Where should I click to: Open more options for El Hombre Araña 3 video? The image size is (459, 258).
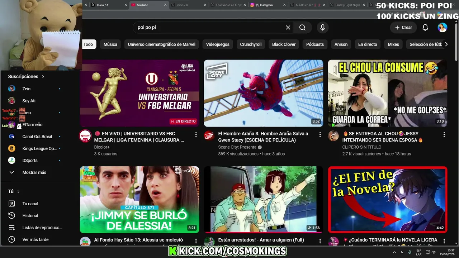coord(320,134)
